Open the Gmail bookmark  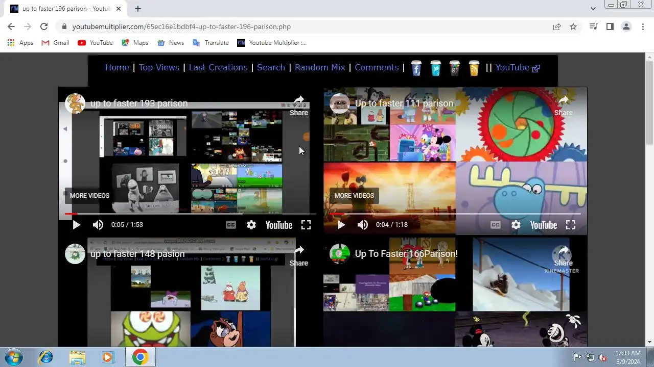pyautogui.click(x=55, y=43)
